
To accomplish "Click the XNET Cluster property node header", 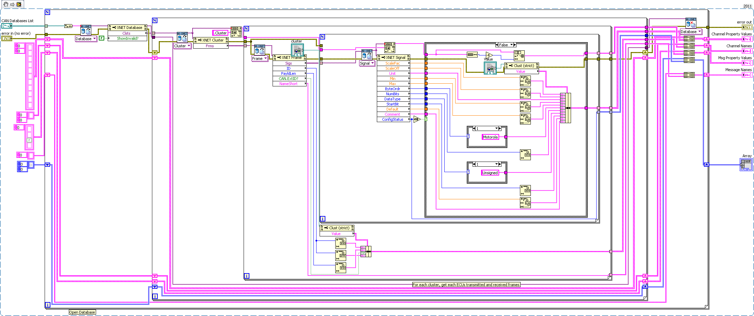I will coord(211,40).
